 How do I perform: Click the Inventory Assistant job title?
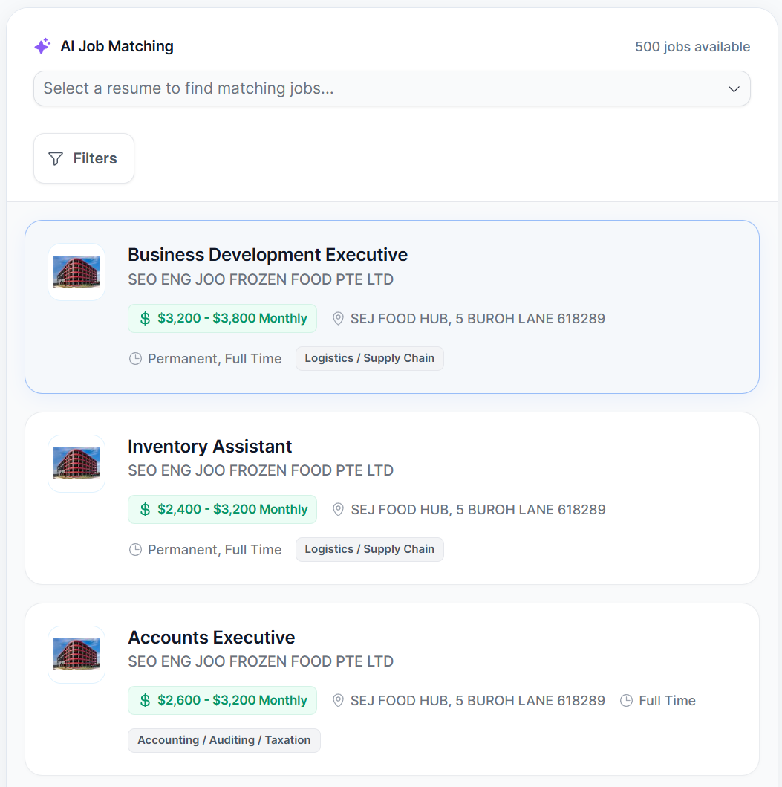tap(209, 447)
